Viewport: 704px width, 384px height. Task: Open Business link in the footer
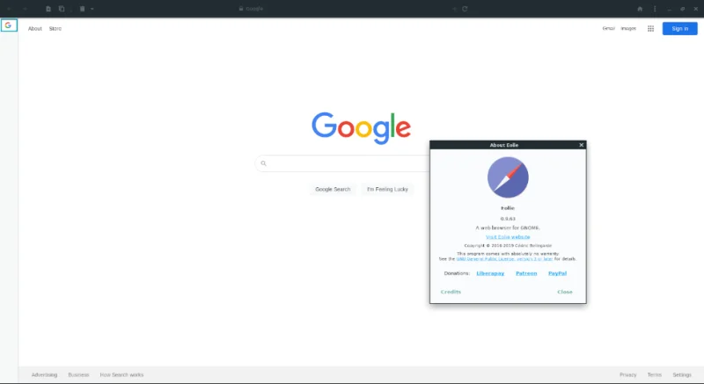coord(78,375)
